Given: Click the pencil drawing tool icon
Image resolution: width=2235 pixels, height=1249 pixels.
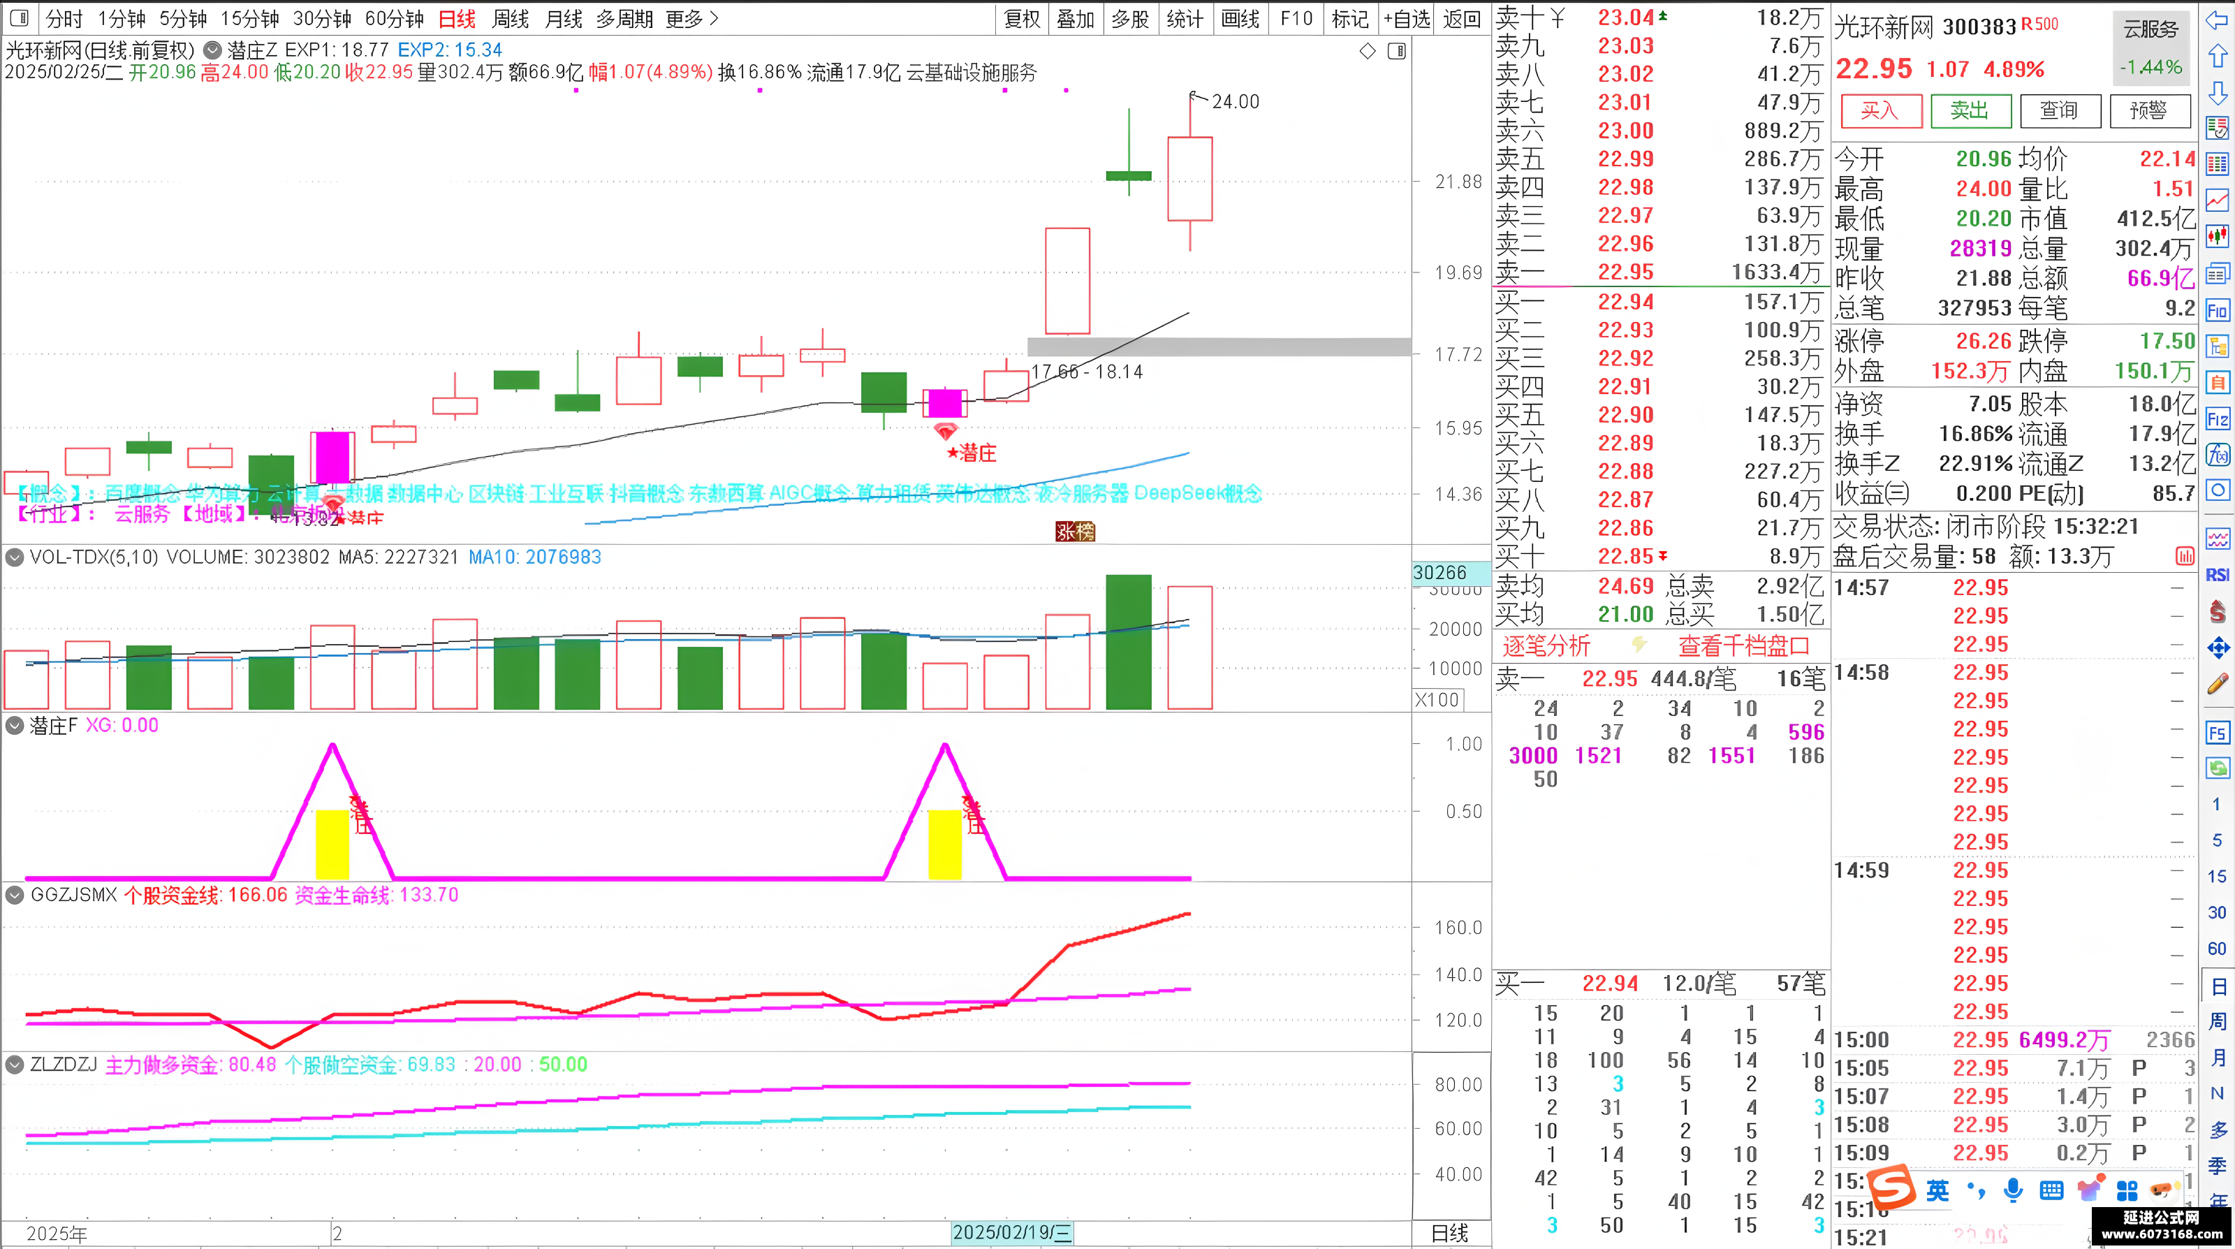Looking at the screenshot, I should pos(2217,685).
